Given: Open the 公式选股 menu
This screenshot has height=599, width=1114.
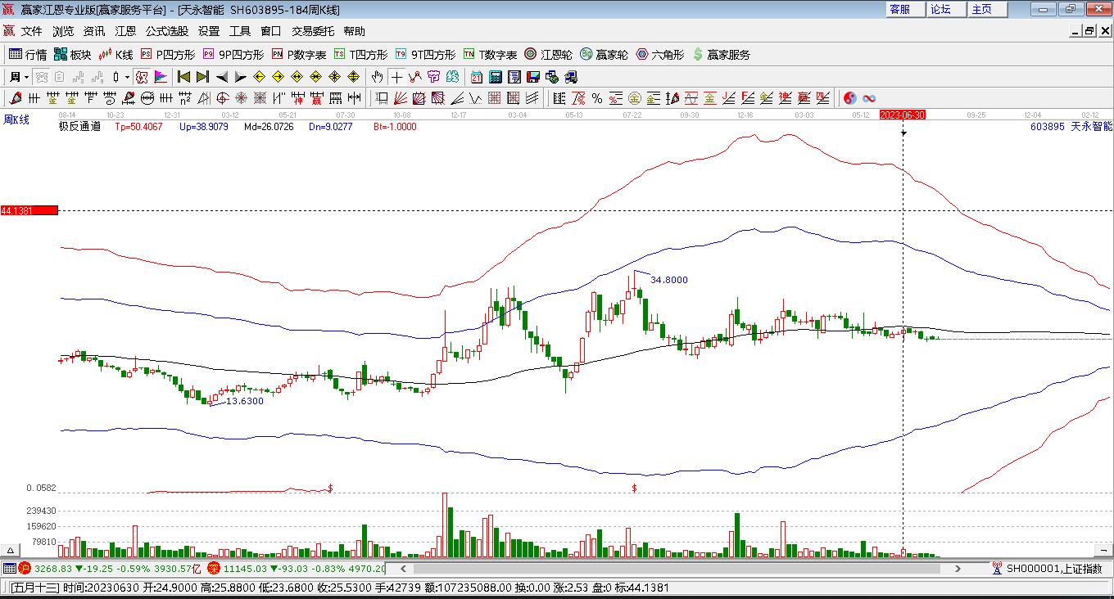Looking at the screenshot, I should click(167, 31).
